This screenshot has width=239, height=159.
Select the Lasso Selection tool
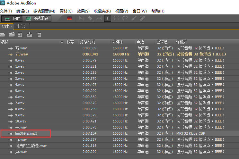[x=125, y=18]
